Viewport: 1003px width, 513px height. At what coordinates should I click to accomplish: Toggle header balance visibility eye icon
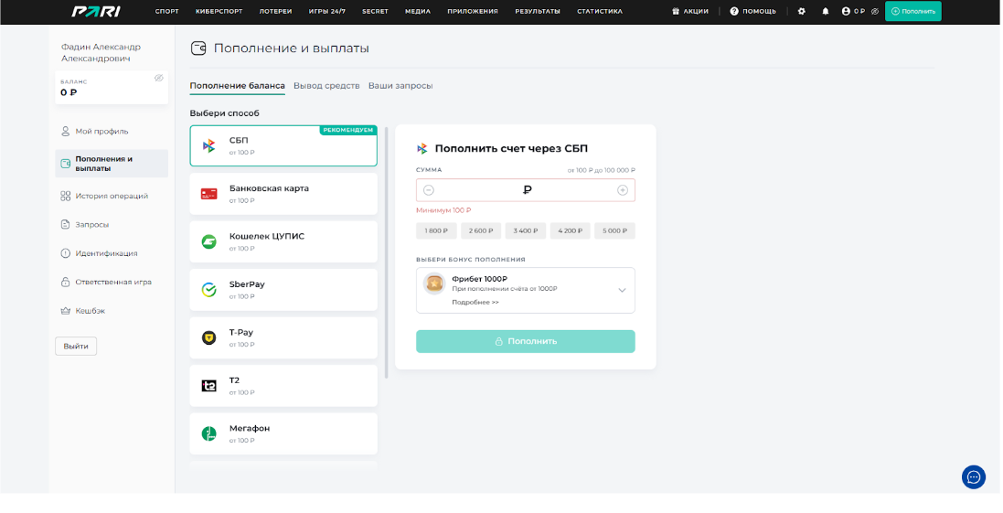[x=875, y=11]
